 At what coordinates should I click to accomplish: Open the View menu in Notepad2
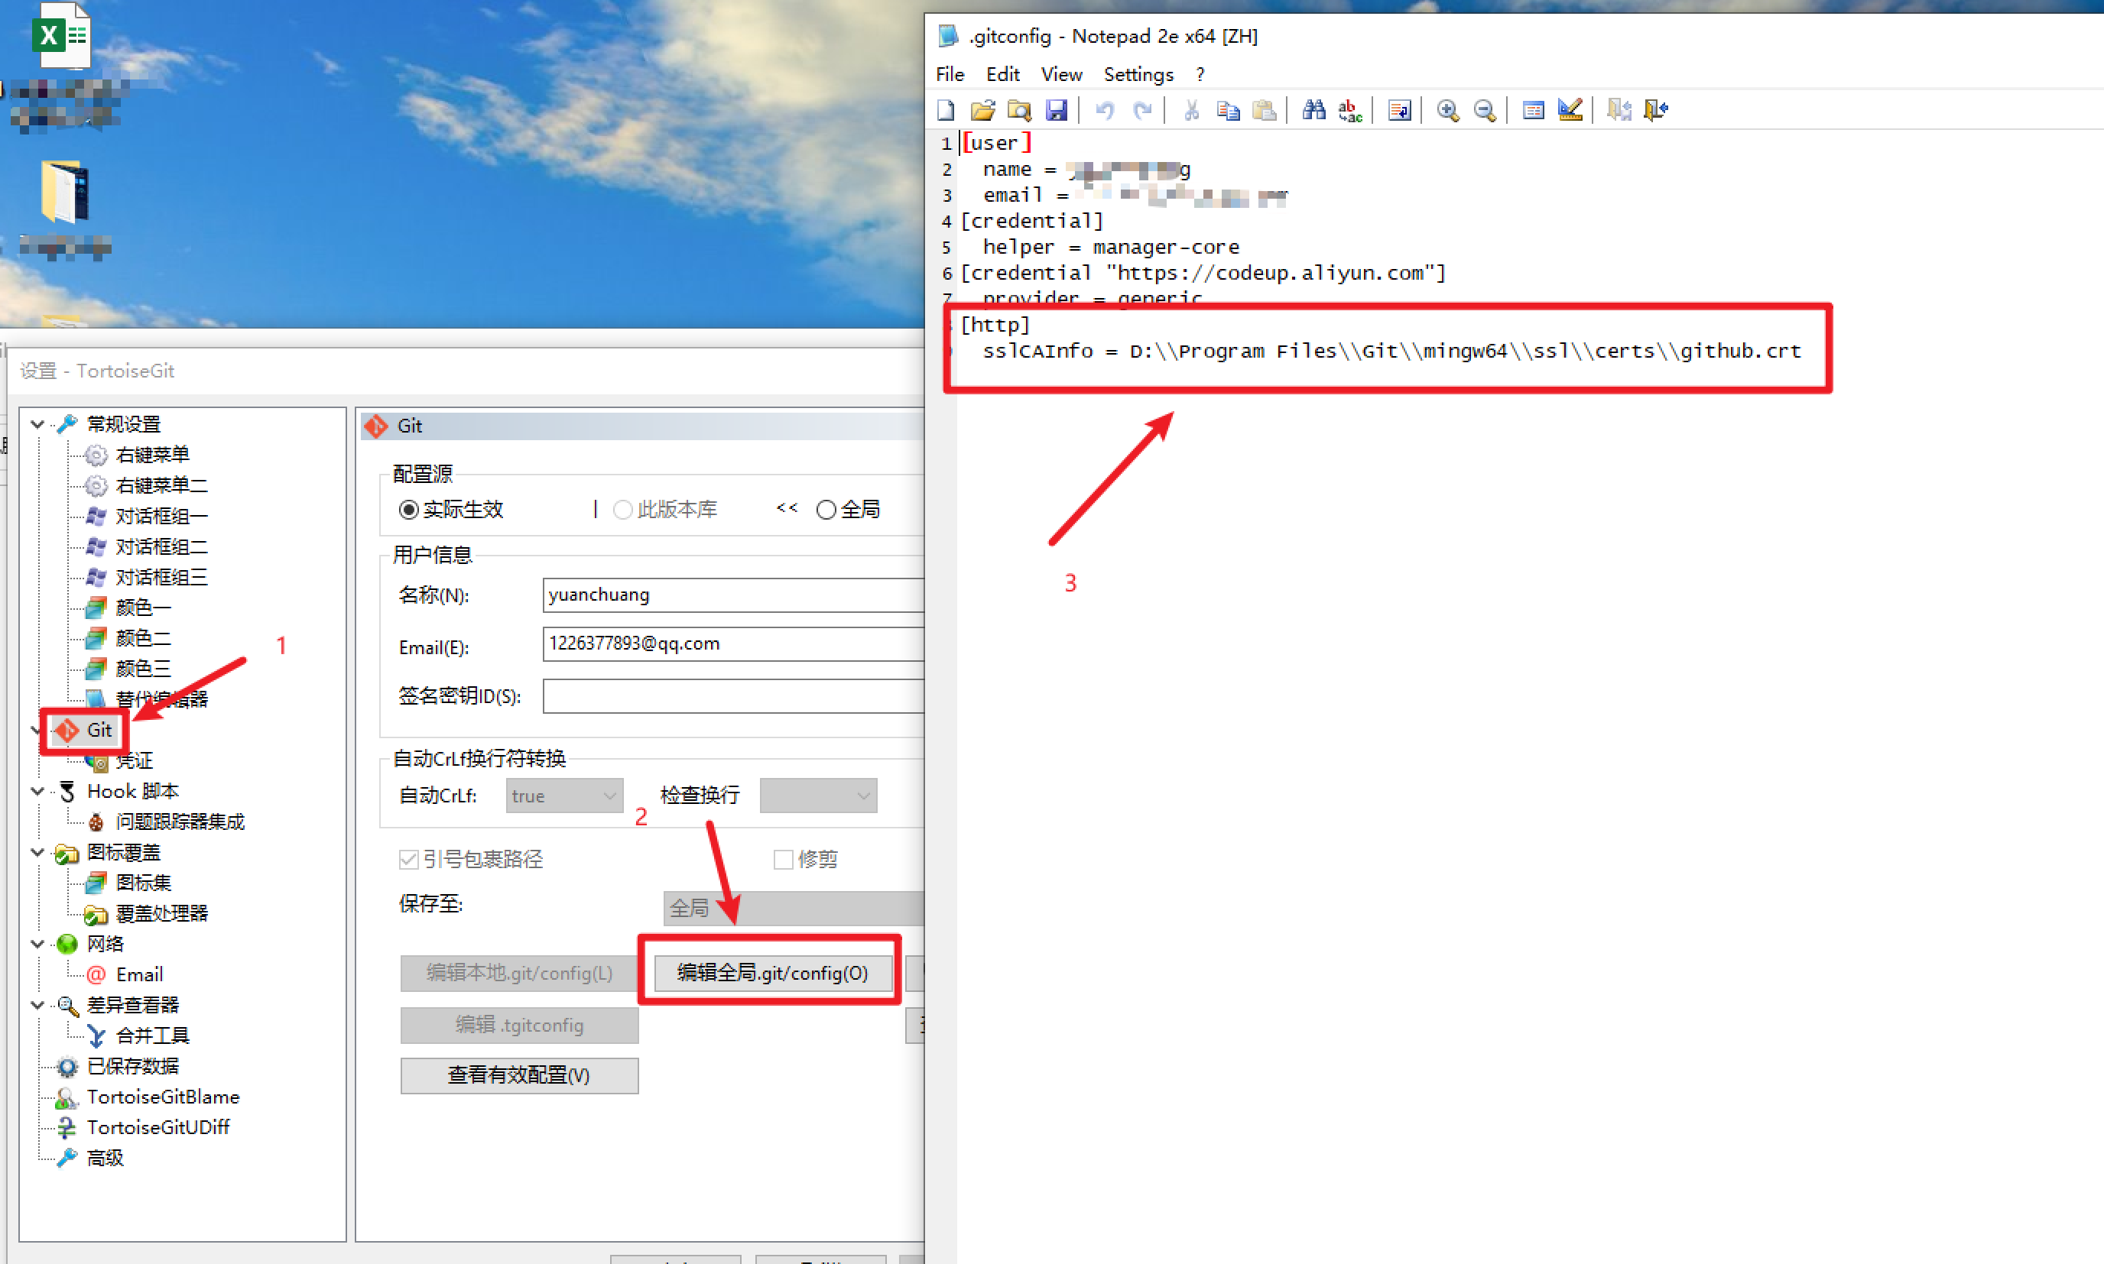tap(1061, 74)
